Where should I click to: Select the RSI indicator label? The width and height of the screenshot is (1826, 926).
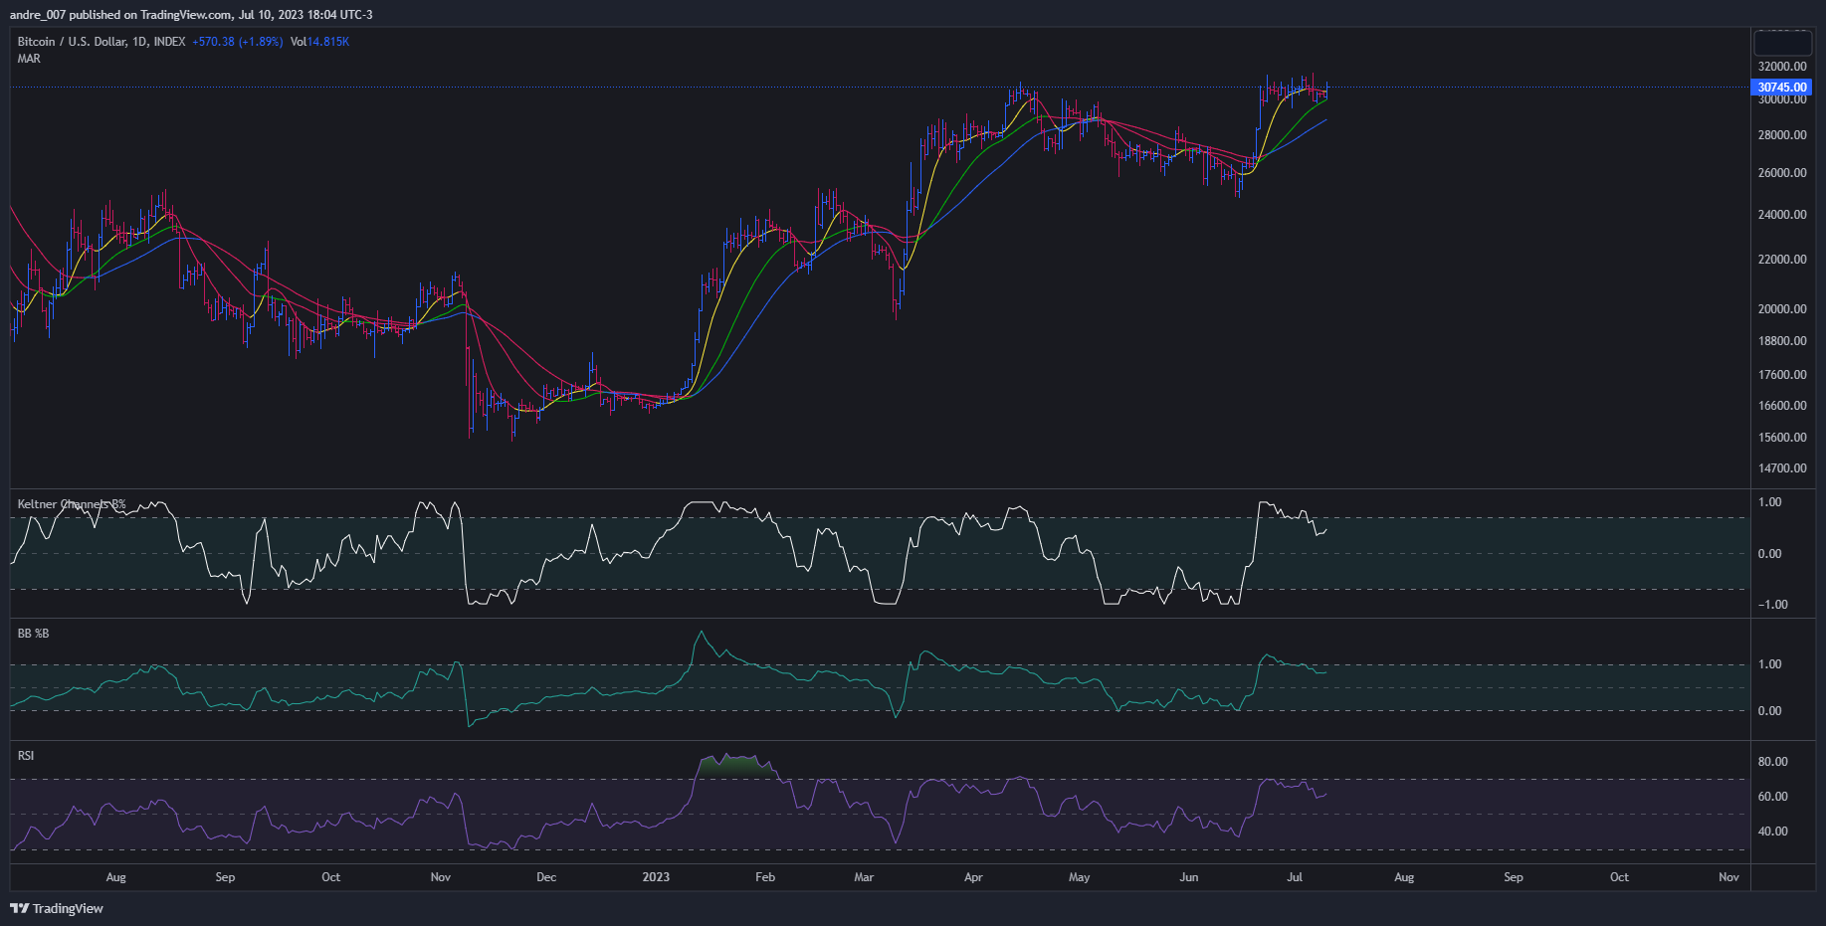click(x=26, y=756)
